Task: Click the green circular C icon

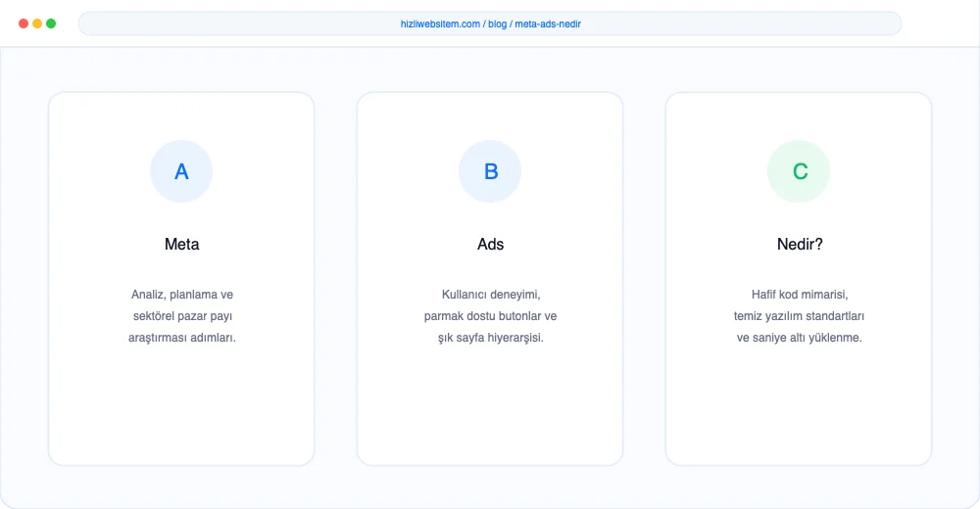Action: pyautogui.click(x=799, y=171)
